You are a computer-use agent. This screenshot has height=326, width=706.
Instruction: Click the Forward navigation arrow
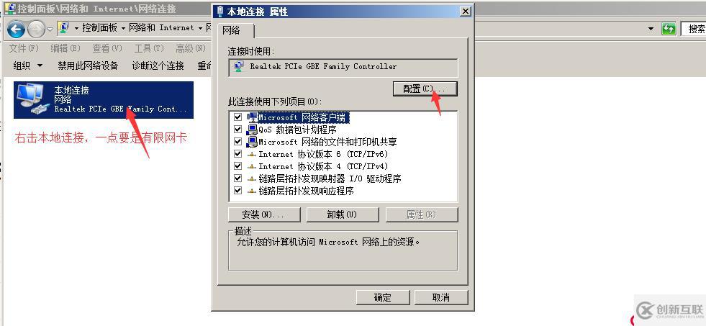[36, 30]
